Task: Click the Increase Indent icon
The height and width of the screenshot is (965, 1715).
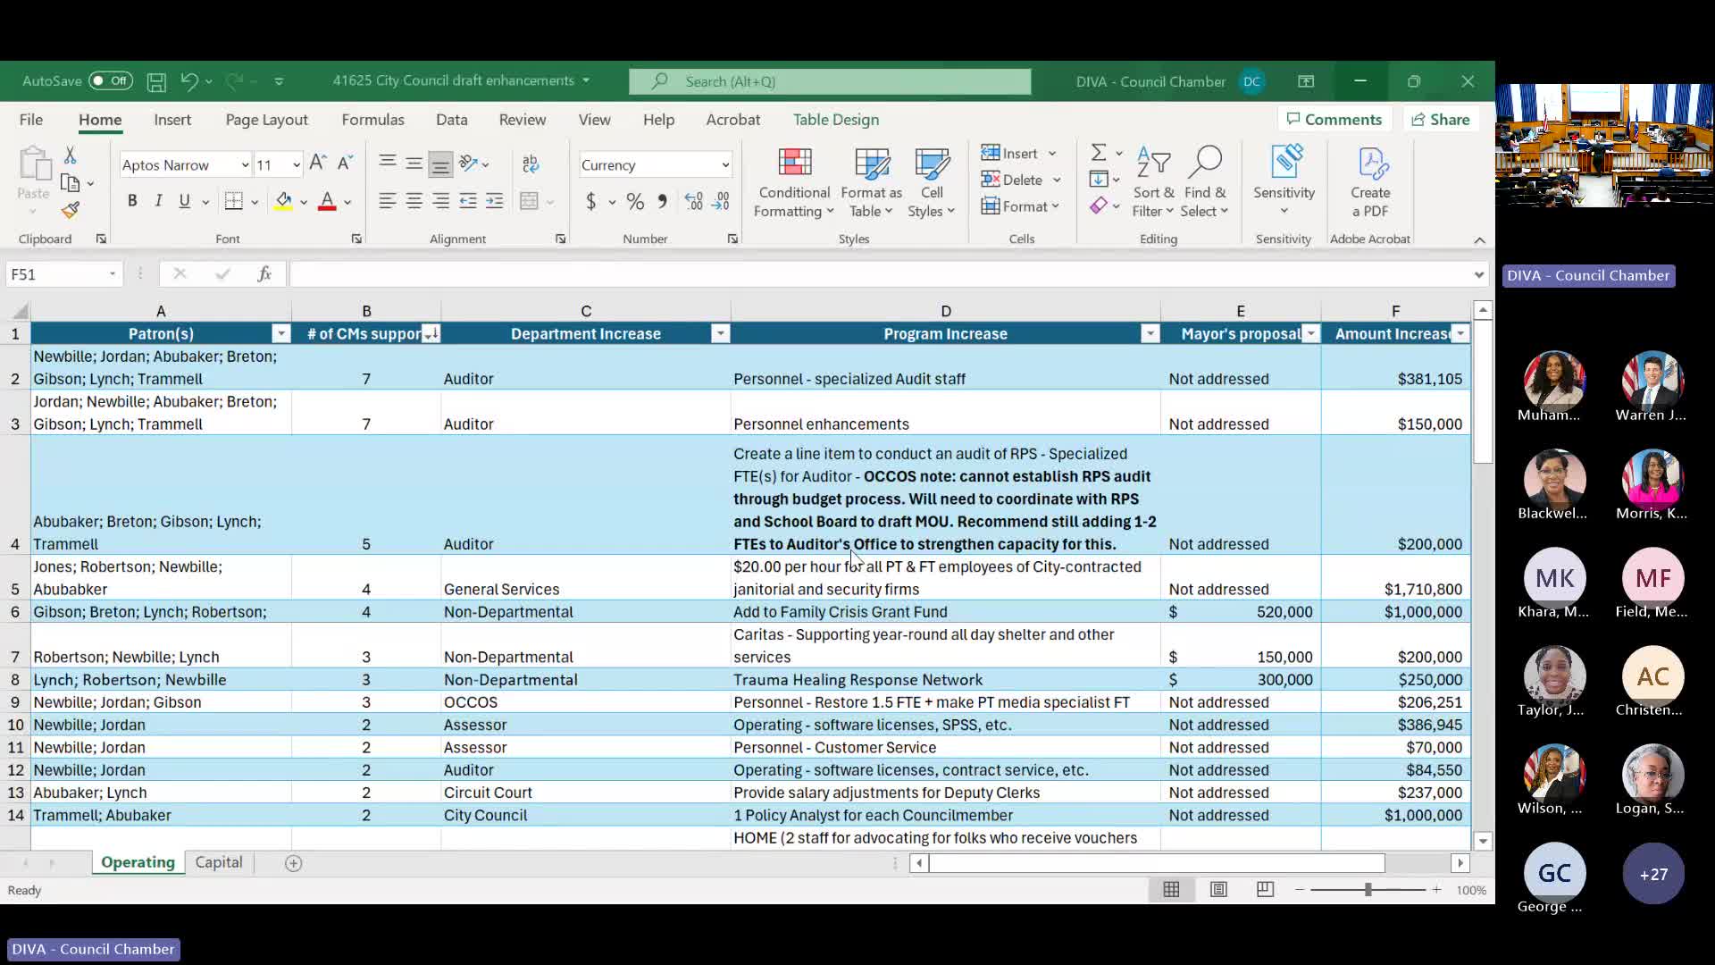Action: click(x=494, y=201)
